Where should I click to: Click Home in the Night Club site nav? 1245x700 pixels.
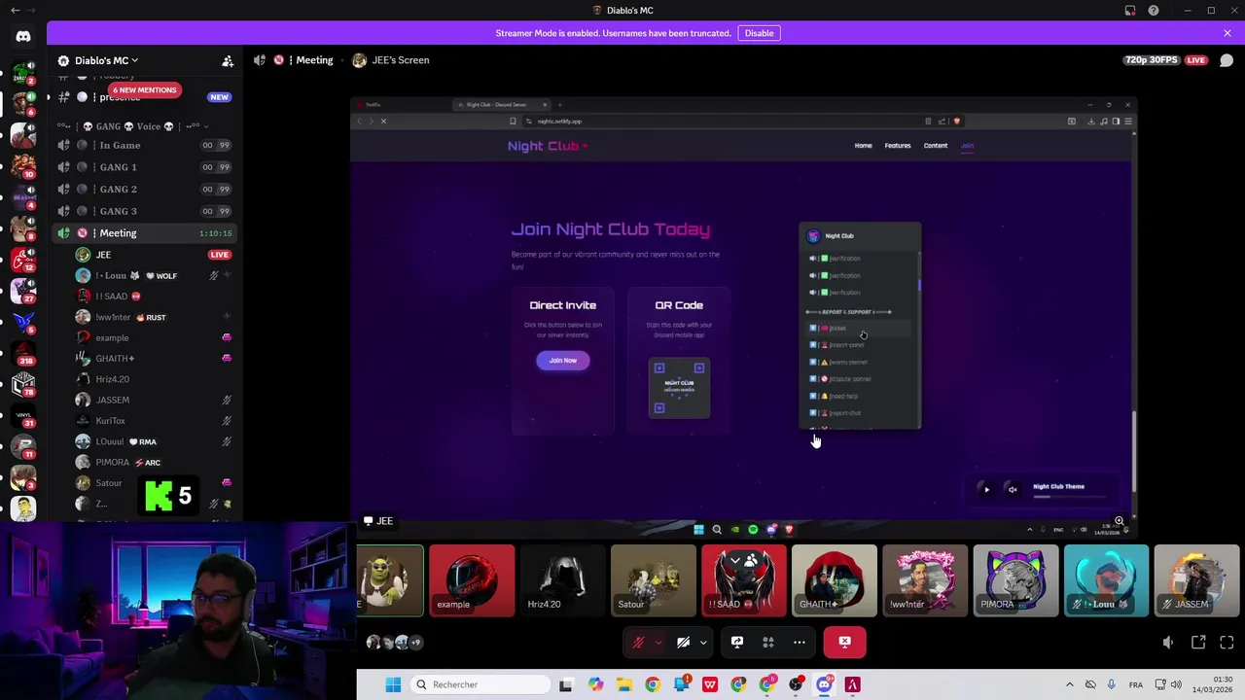(863, 146)
